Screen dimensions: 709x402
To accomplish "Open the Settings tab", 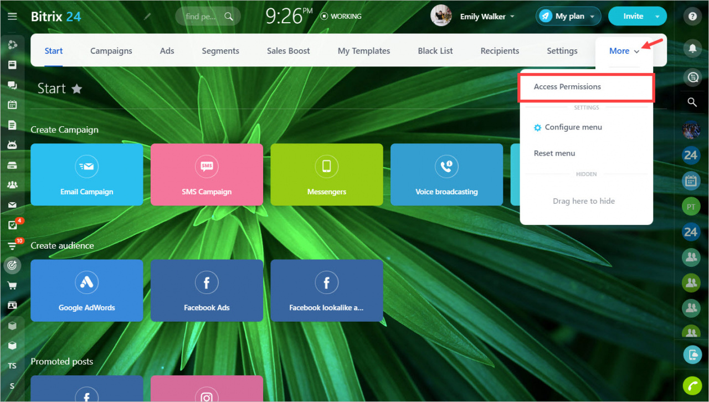I will pos(562,51).
